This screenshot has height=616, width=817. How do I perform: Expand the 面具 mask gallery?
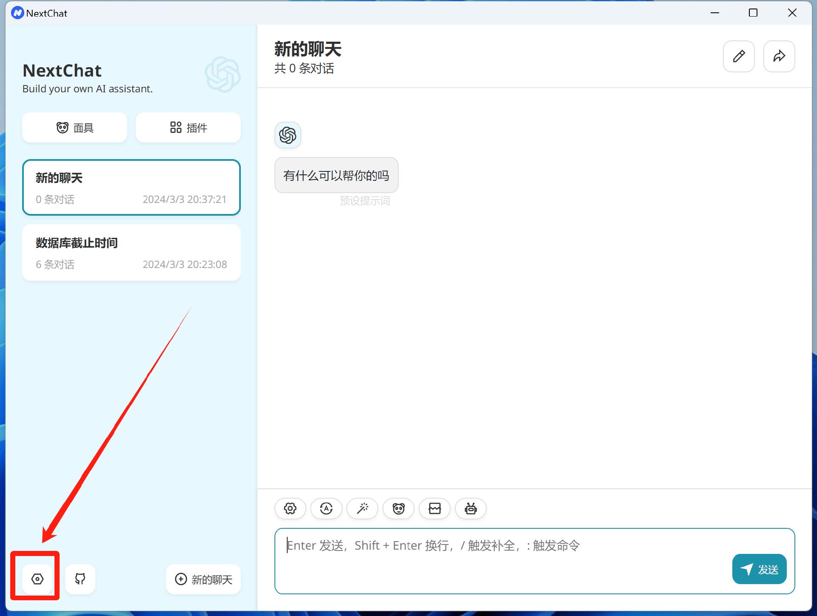74,127
